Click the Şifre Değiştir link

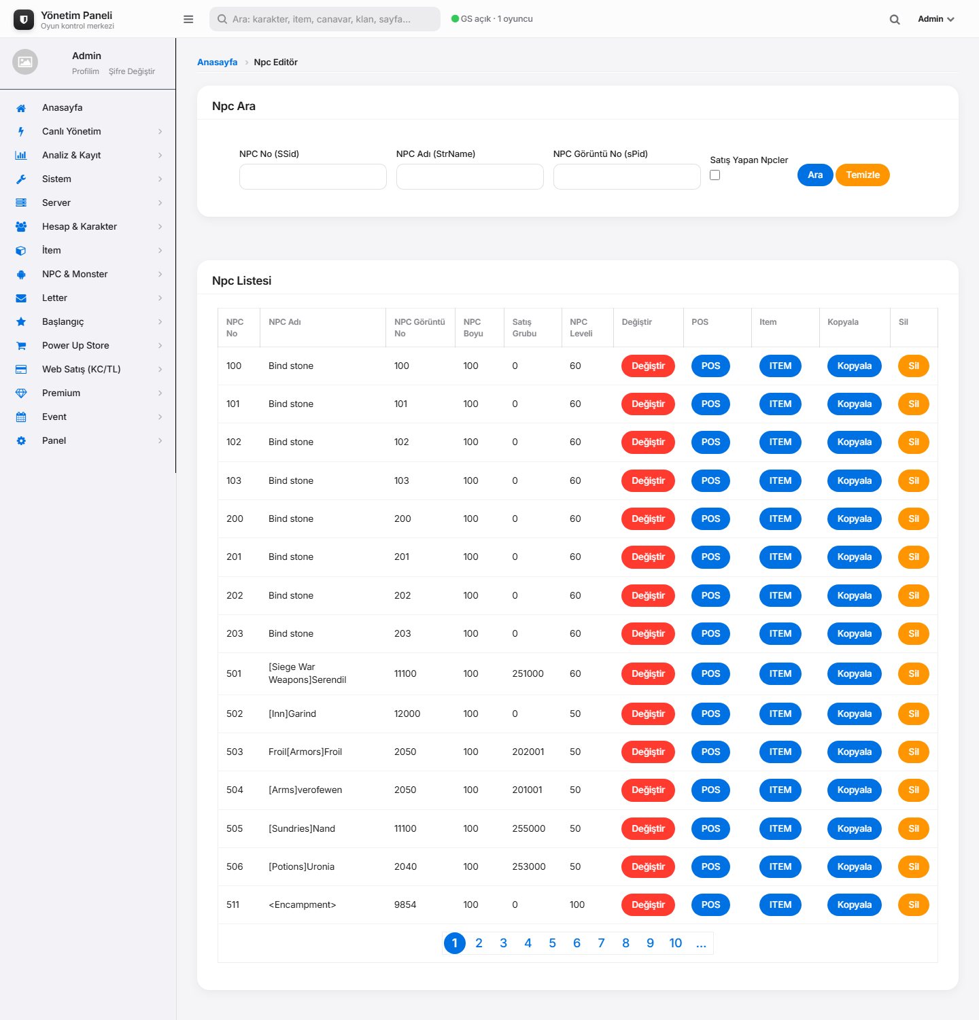tap(132, 71)
